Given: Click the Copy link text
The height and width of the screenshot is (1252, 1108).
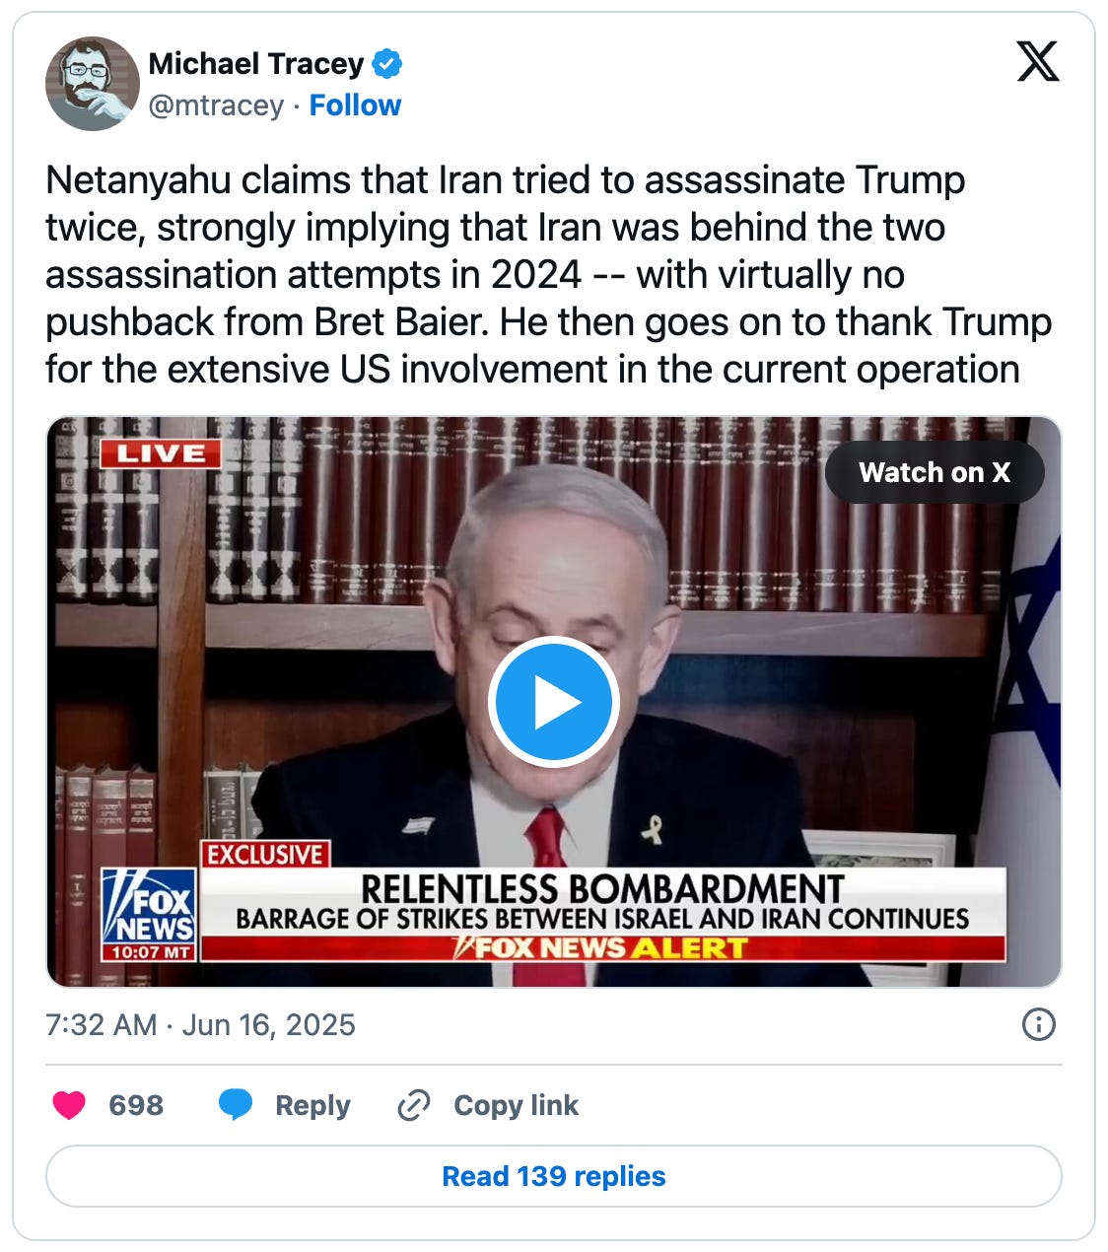Looking at the screenshot, I should click(x=516, y=1106).
